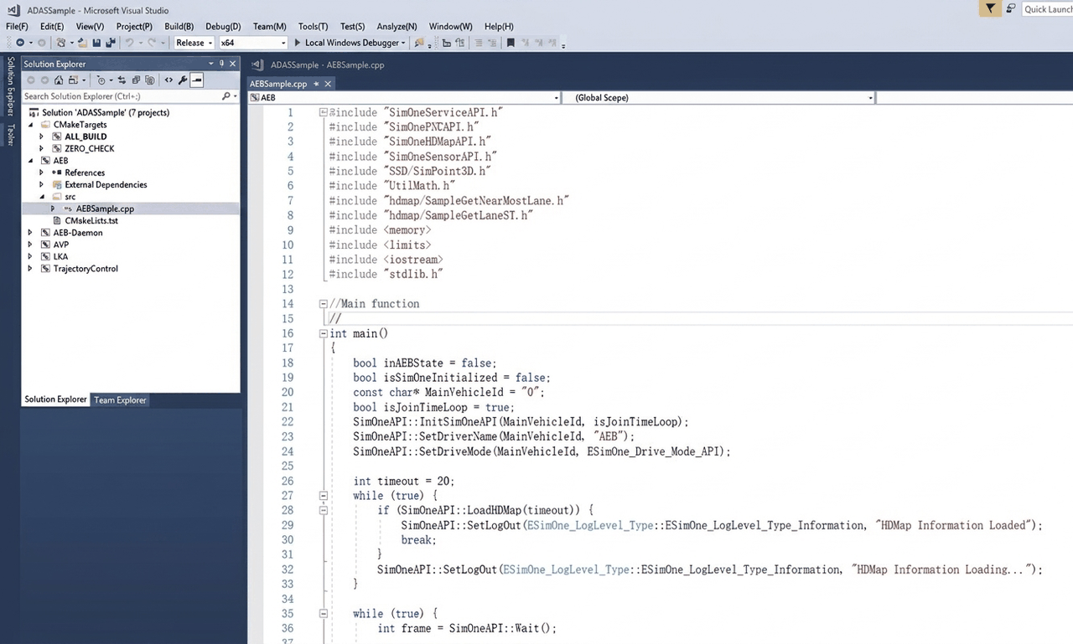
Task: Click the Find in Files toolbar icon
Action: click(419, 43)
